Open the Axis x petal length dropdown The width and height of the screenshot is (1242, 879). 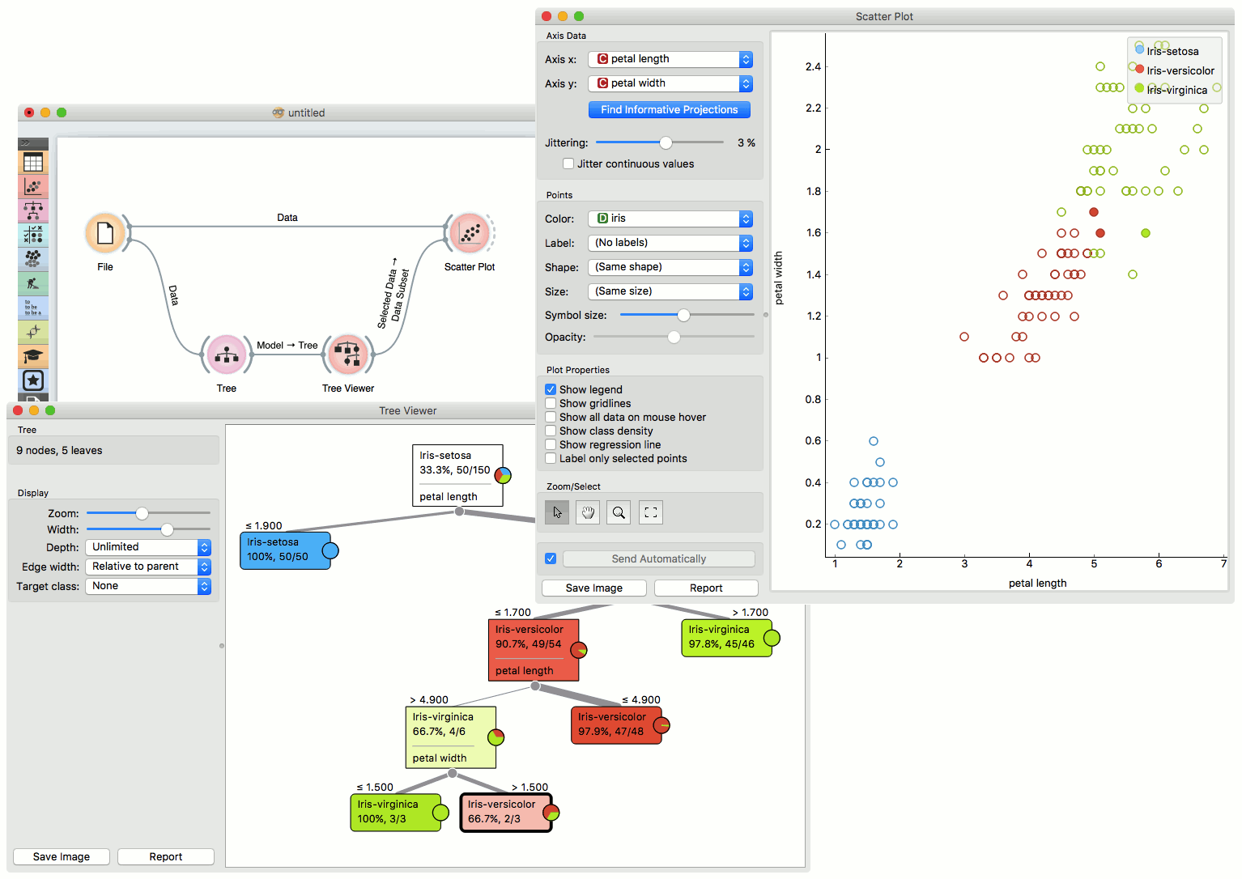670,59
